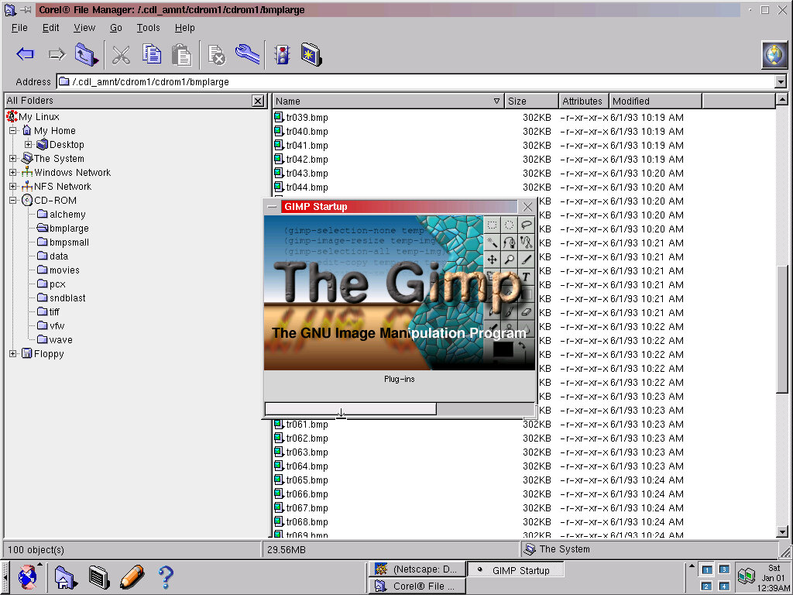The image size is (793, 595).
Task: Open the Go menu
Action: pos(115,28)
